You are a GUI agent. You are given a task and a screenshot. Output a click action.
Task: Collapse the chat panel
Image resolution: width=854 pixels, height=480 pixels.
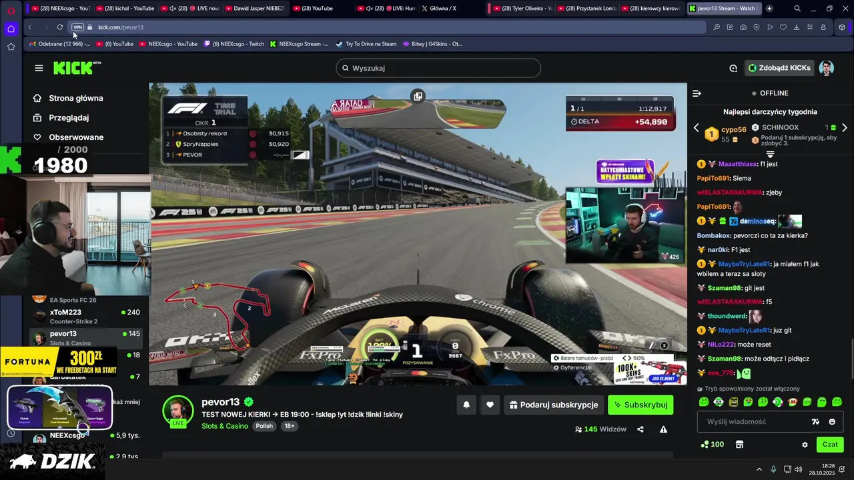pyautogui.click(x=697, y=93)
